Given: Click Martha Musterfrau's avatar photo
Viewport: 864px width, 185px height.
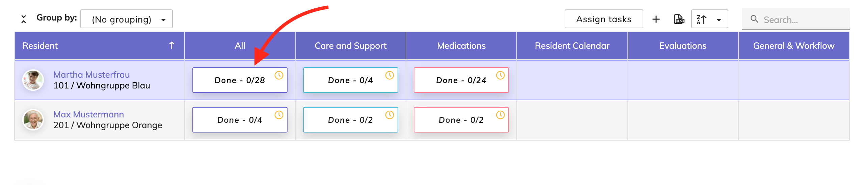Looking at the screenshot, I should coord(33,80).
